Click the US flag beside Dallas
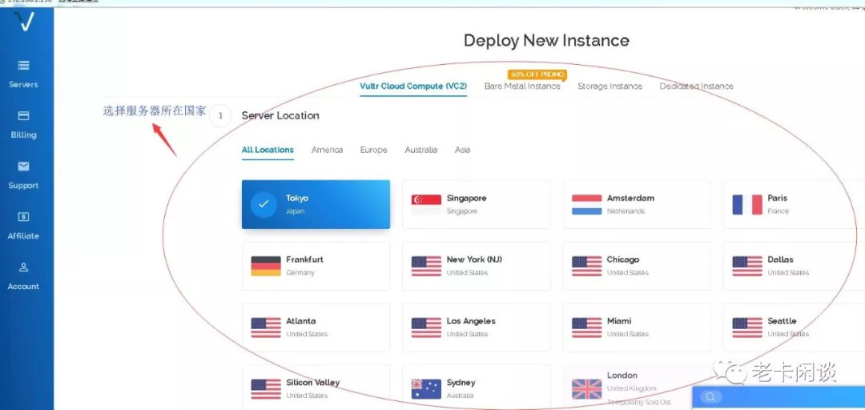Screen dimensions: 865x410 point(747,266)
